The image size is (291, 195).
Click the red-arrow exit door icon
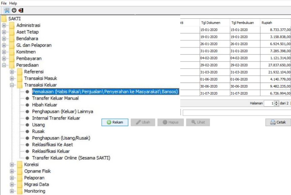[x=21, y=10]
